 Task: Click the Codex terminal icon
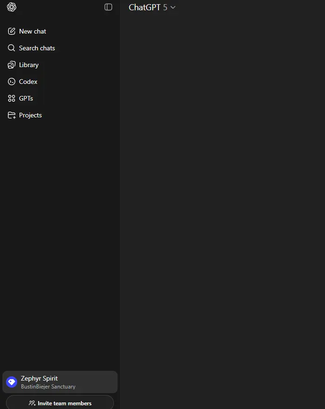(x=12, y=82)
